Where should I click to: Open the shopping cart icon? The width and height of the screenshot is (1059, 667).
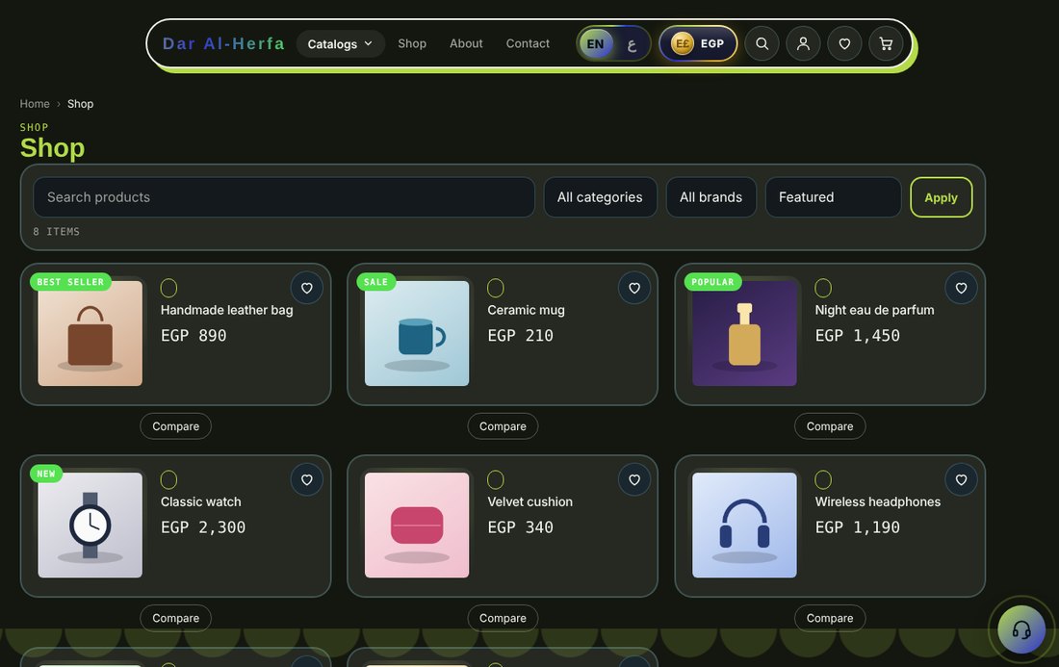point(886,44)
